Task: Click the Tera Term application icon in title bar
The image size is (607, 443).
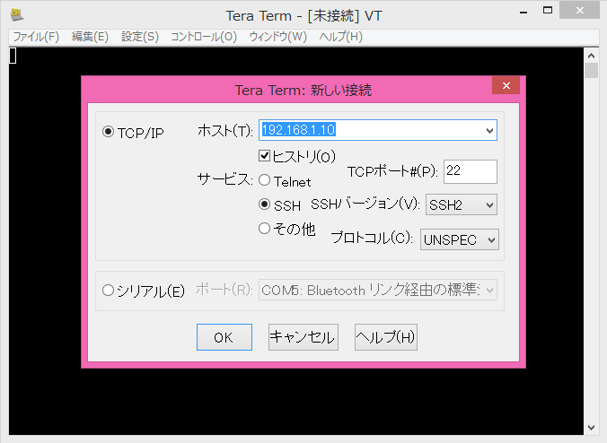Action: (17, 14)
